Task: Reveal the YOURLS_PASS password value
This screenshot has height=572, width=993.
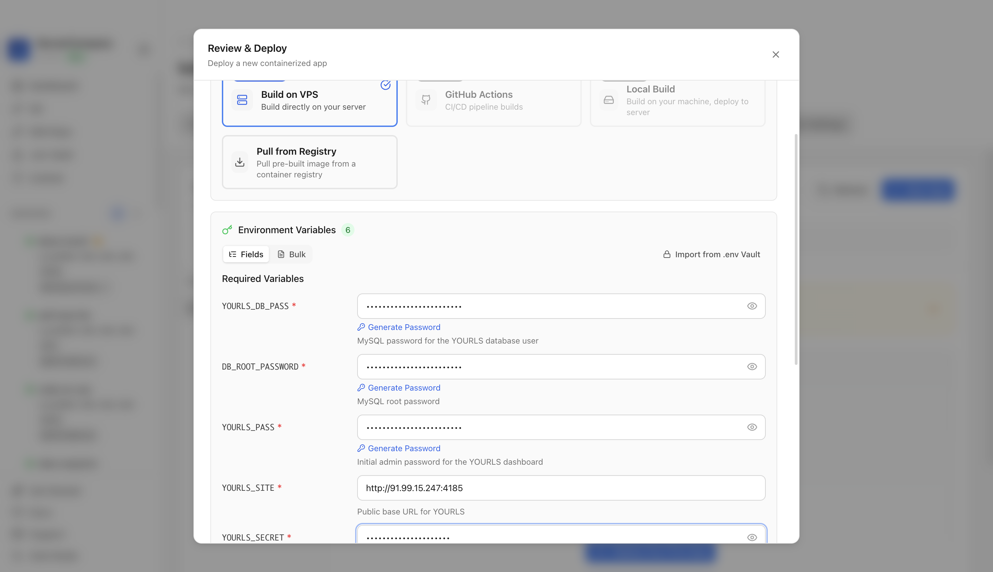Action: 752,427
